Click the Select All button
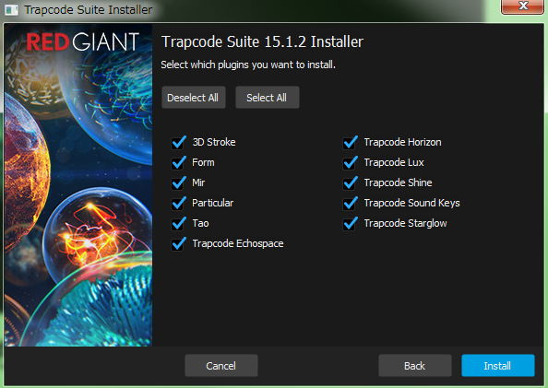 pos(267,98)
